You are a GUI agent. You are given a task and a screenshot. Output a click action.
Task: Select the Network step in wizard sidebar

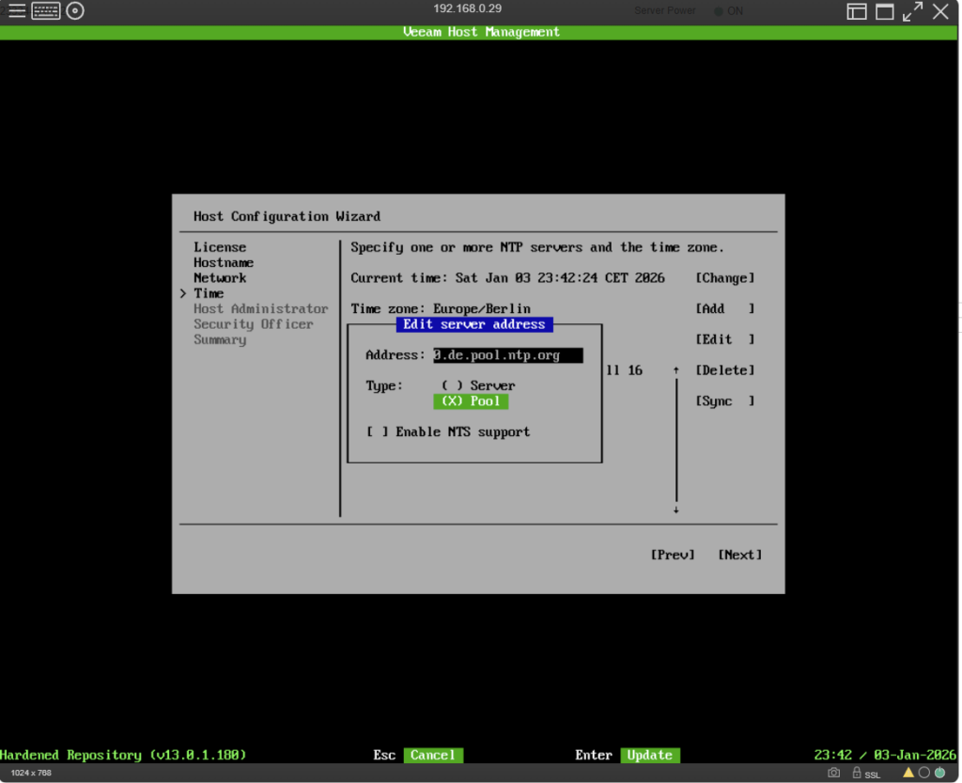pos(220,278)
